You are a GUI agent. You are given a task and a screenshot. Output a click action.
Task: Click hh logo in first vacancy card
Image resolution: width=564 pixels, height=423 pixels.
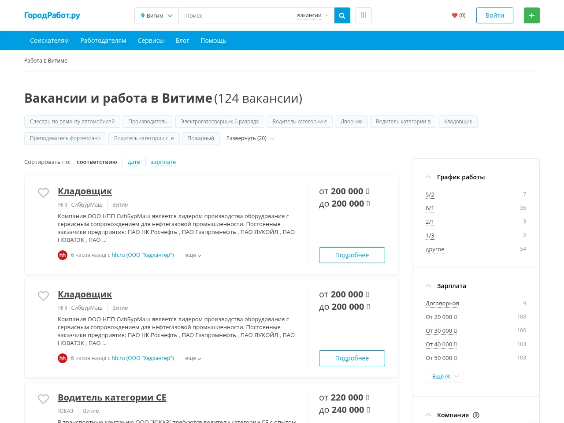click(x=63, y=255)
